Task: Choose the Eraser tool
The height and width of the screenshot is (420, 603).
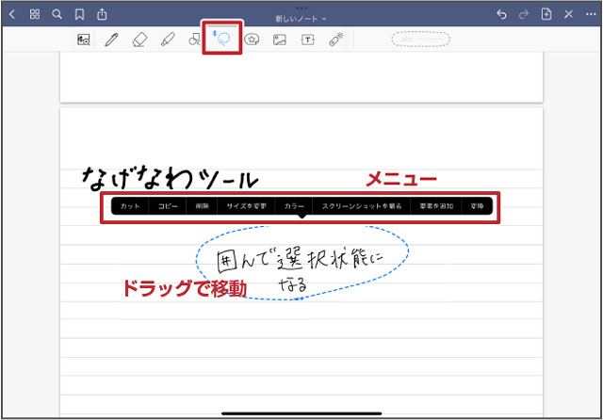Action: 139,40
